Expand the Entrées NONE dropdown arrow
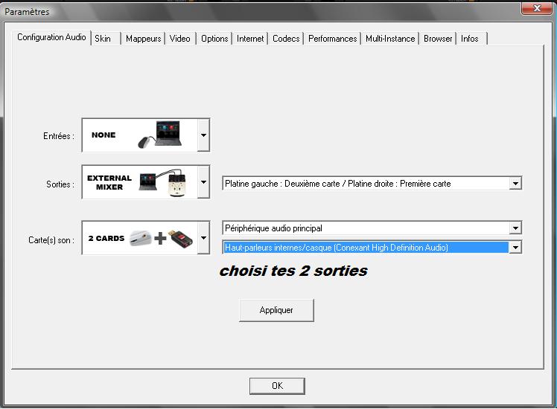557x409 pixels. click(x=203, y=135)
